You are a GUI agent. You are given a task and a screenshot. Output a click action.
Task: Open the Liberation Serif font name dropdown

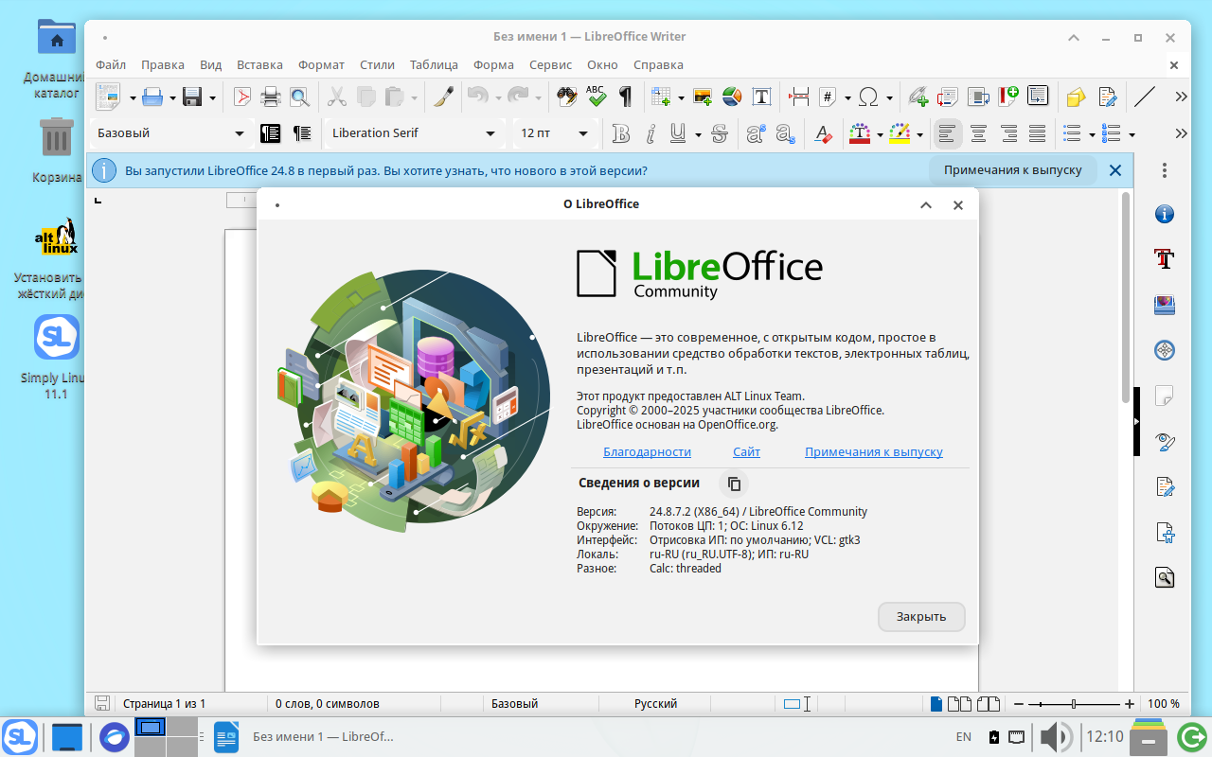[x=491, y=132]
